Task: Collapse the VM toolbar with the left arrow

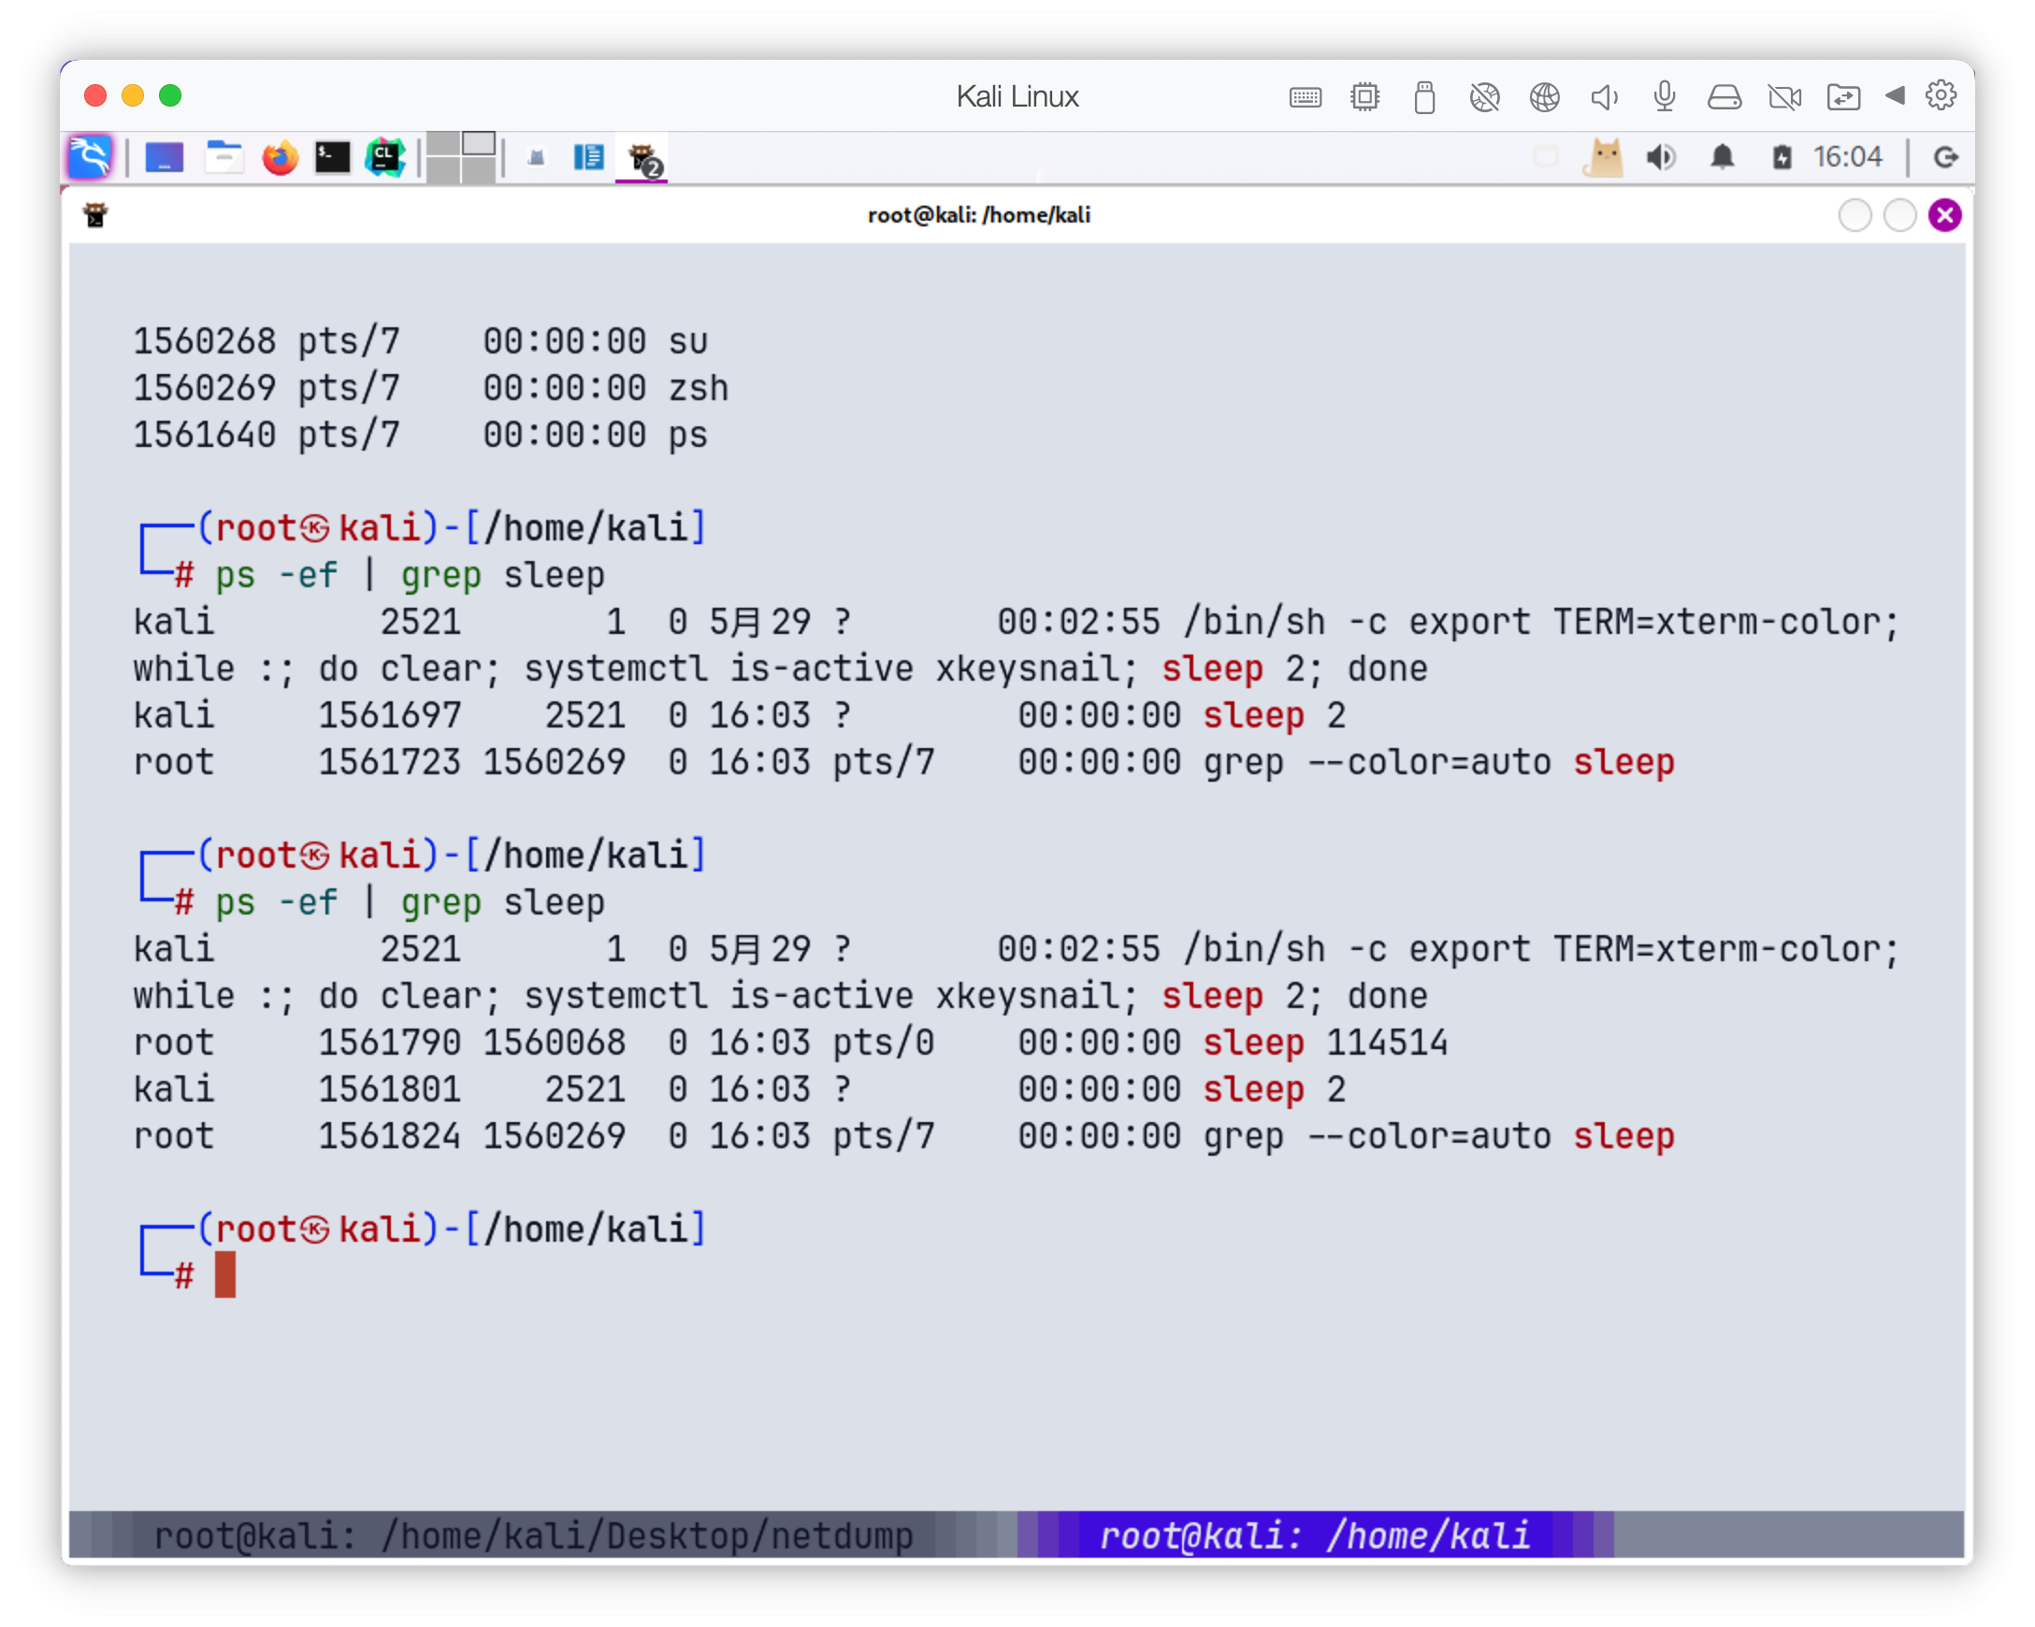Action: (x=1896, y=95)
